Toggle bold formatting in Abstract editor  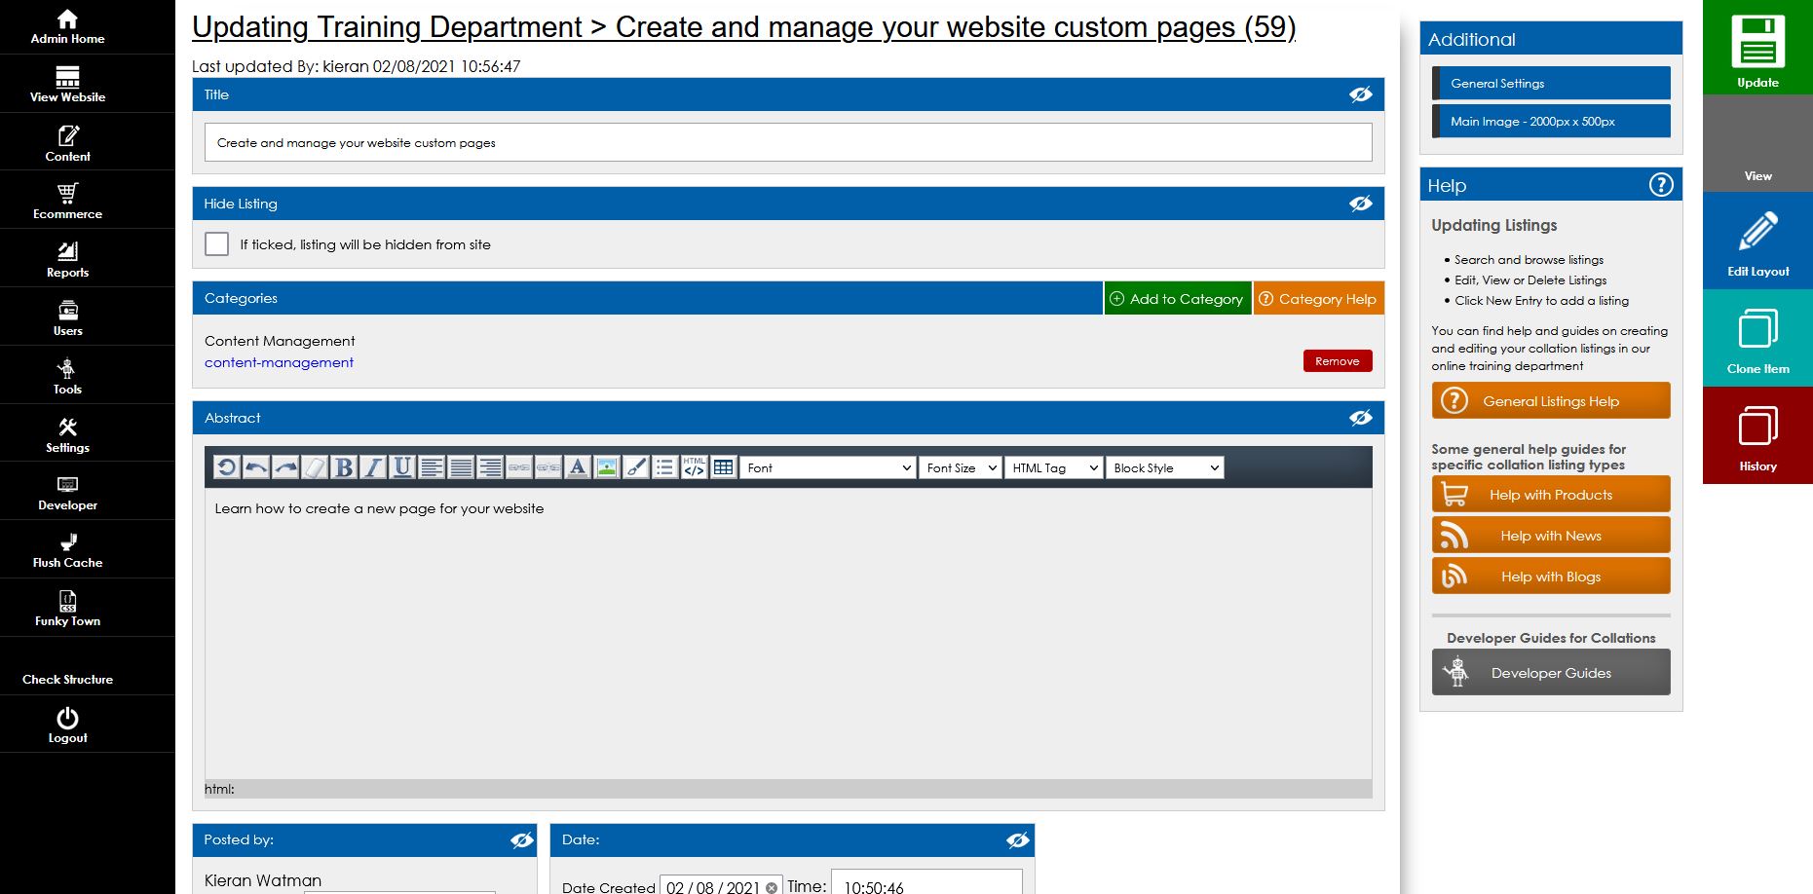coord(344,467)
